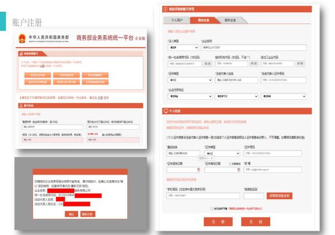Open the 证件颁发日期 calendar picker icon
Image resolution: width=335 pixels, height=235 pixels.
tap(199, 170)
